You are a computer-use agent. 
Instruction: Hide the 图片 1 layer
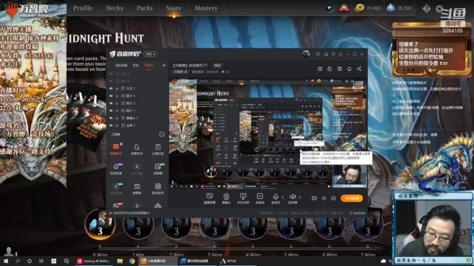coord(111,111)
